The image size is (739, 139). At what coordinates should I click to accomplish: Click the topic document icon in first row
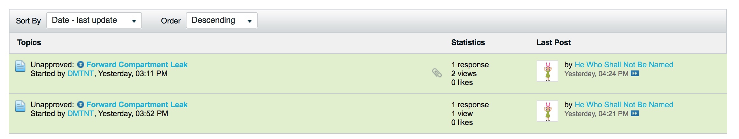(x=21, y=66)
